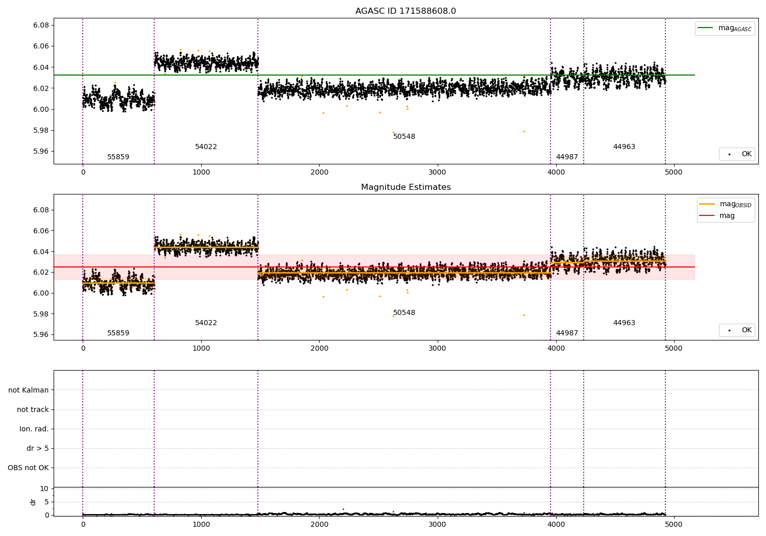The image size is (766, 536).
Task: Click obsid label 50548 in AGASC ID plot
Action: (x=404, y=137)
